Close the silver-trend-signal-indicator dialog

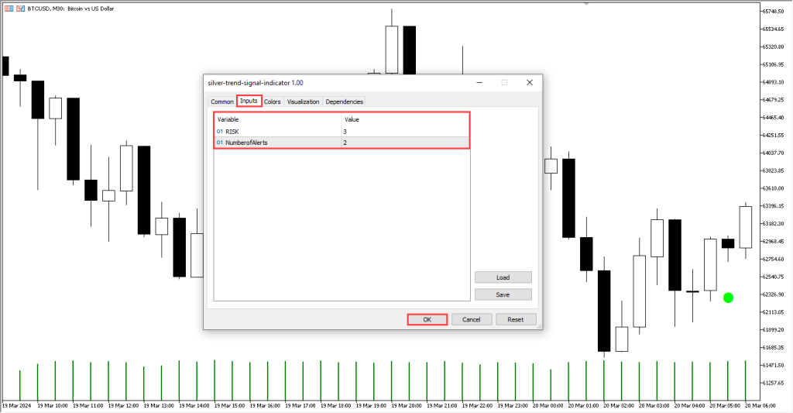[x=530, y=82]
